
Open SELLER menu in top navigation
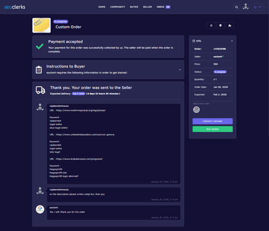click(x=147, y=7)
